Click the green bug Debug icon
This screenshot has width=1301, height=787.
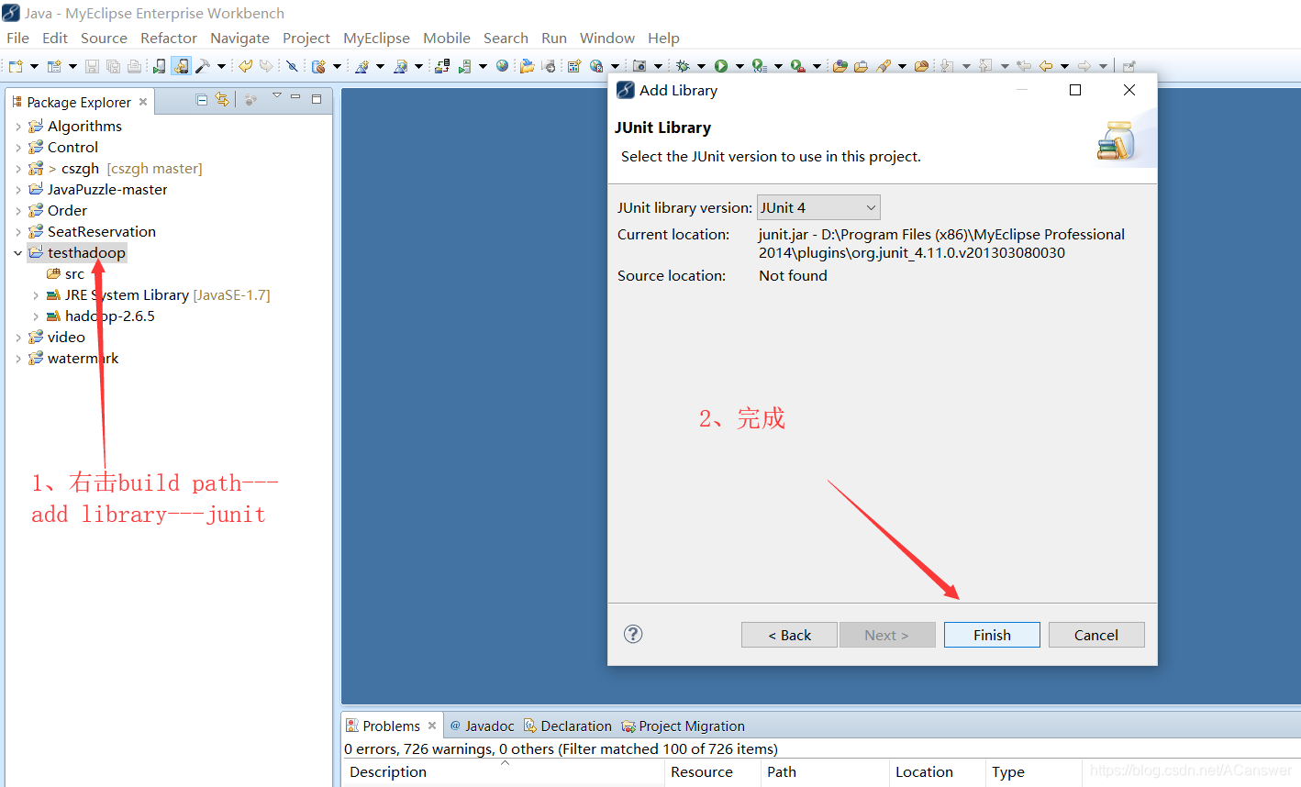683,66
